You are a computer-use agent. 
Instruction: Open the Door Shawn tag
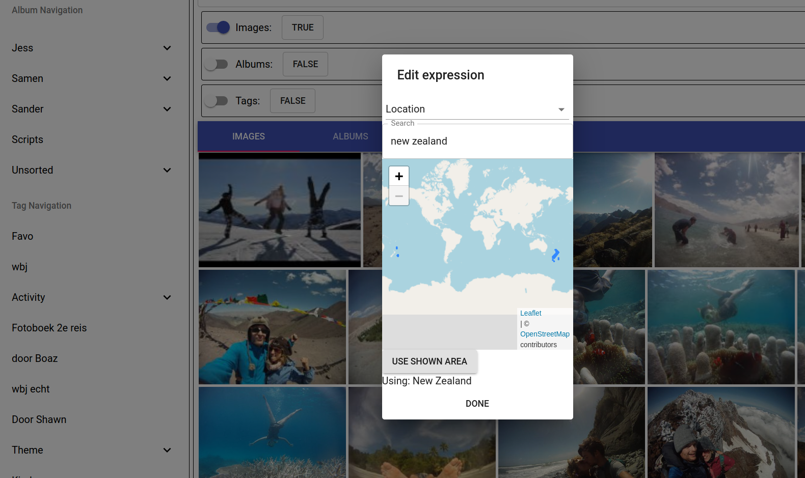[39, 419]
